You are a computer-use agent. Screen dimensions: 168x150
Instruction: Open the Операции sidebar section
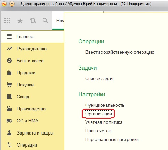pyautogui.click(x=33, y=145)
